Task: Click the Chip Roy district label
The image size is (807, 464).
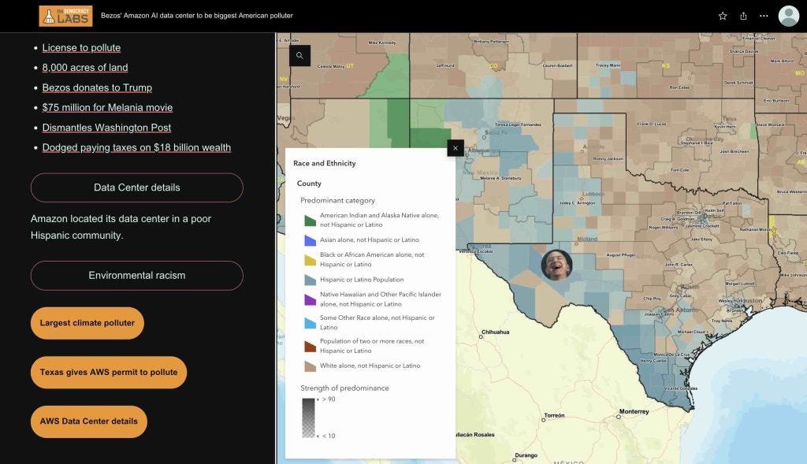Action: 652,299
